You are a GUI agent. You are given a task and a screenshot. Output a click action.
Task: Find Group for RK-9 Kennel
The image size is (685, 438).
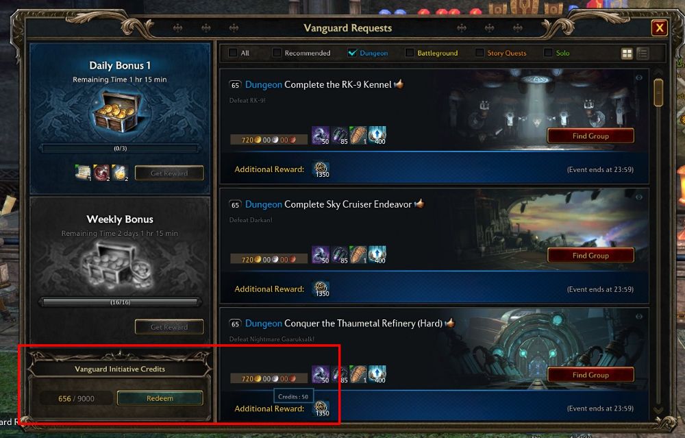tap(590, 136)
